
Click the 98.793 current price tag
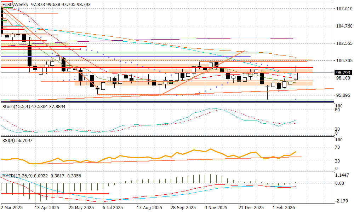pos(343,73)
